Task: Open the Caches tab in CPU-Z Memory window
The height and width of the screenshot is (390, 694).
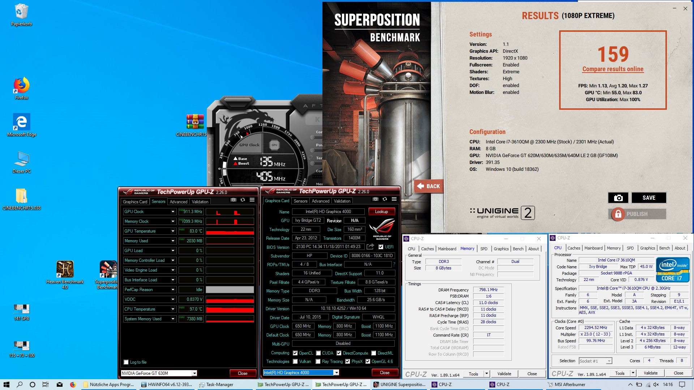Action: click(427, 249)
